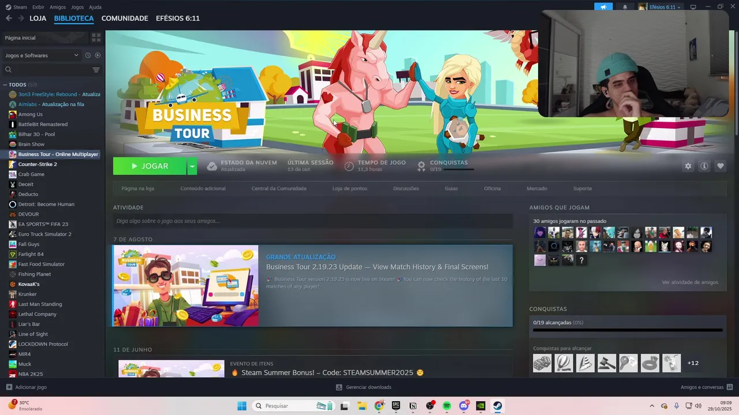Open the Windows Start menu

tap(241, 406)
